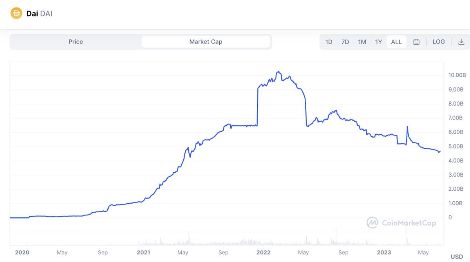This screenshot has height=262, width=470.
Task: Select the 1D time range
Action: (329, 42)
